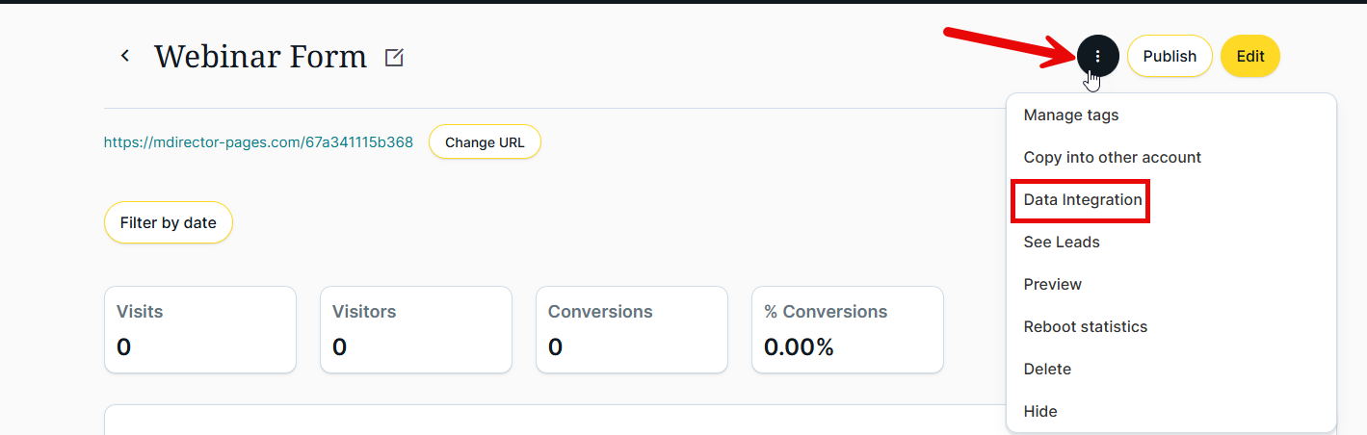The height and width of the screenshot is (435, 1367).
Task: Click the back arrow beside Webinar Form
Action: 124,56
